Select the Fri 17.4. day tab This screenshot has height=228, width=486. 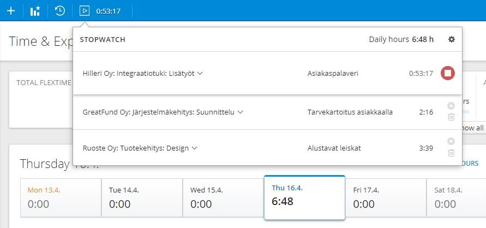coord(386,199)
